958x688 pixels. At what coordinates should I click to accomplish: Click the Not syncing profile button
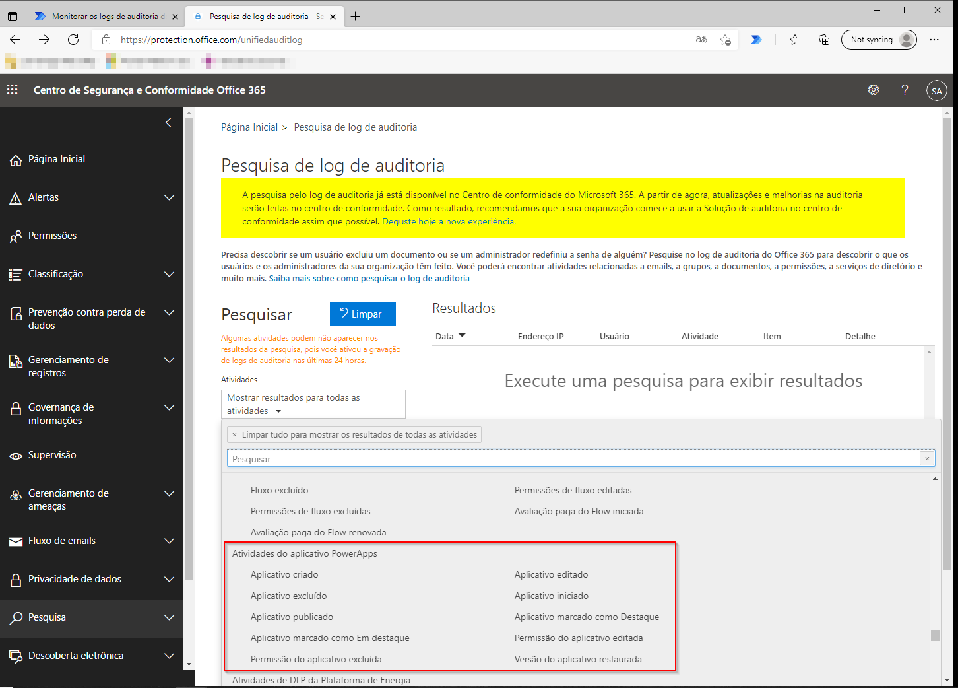click(x=879, y=40)
